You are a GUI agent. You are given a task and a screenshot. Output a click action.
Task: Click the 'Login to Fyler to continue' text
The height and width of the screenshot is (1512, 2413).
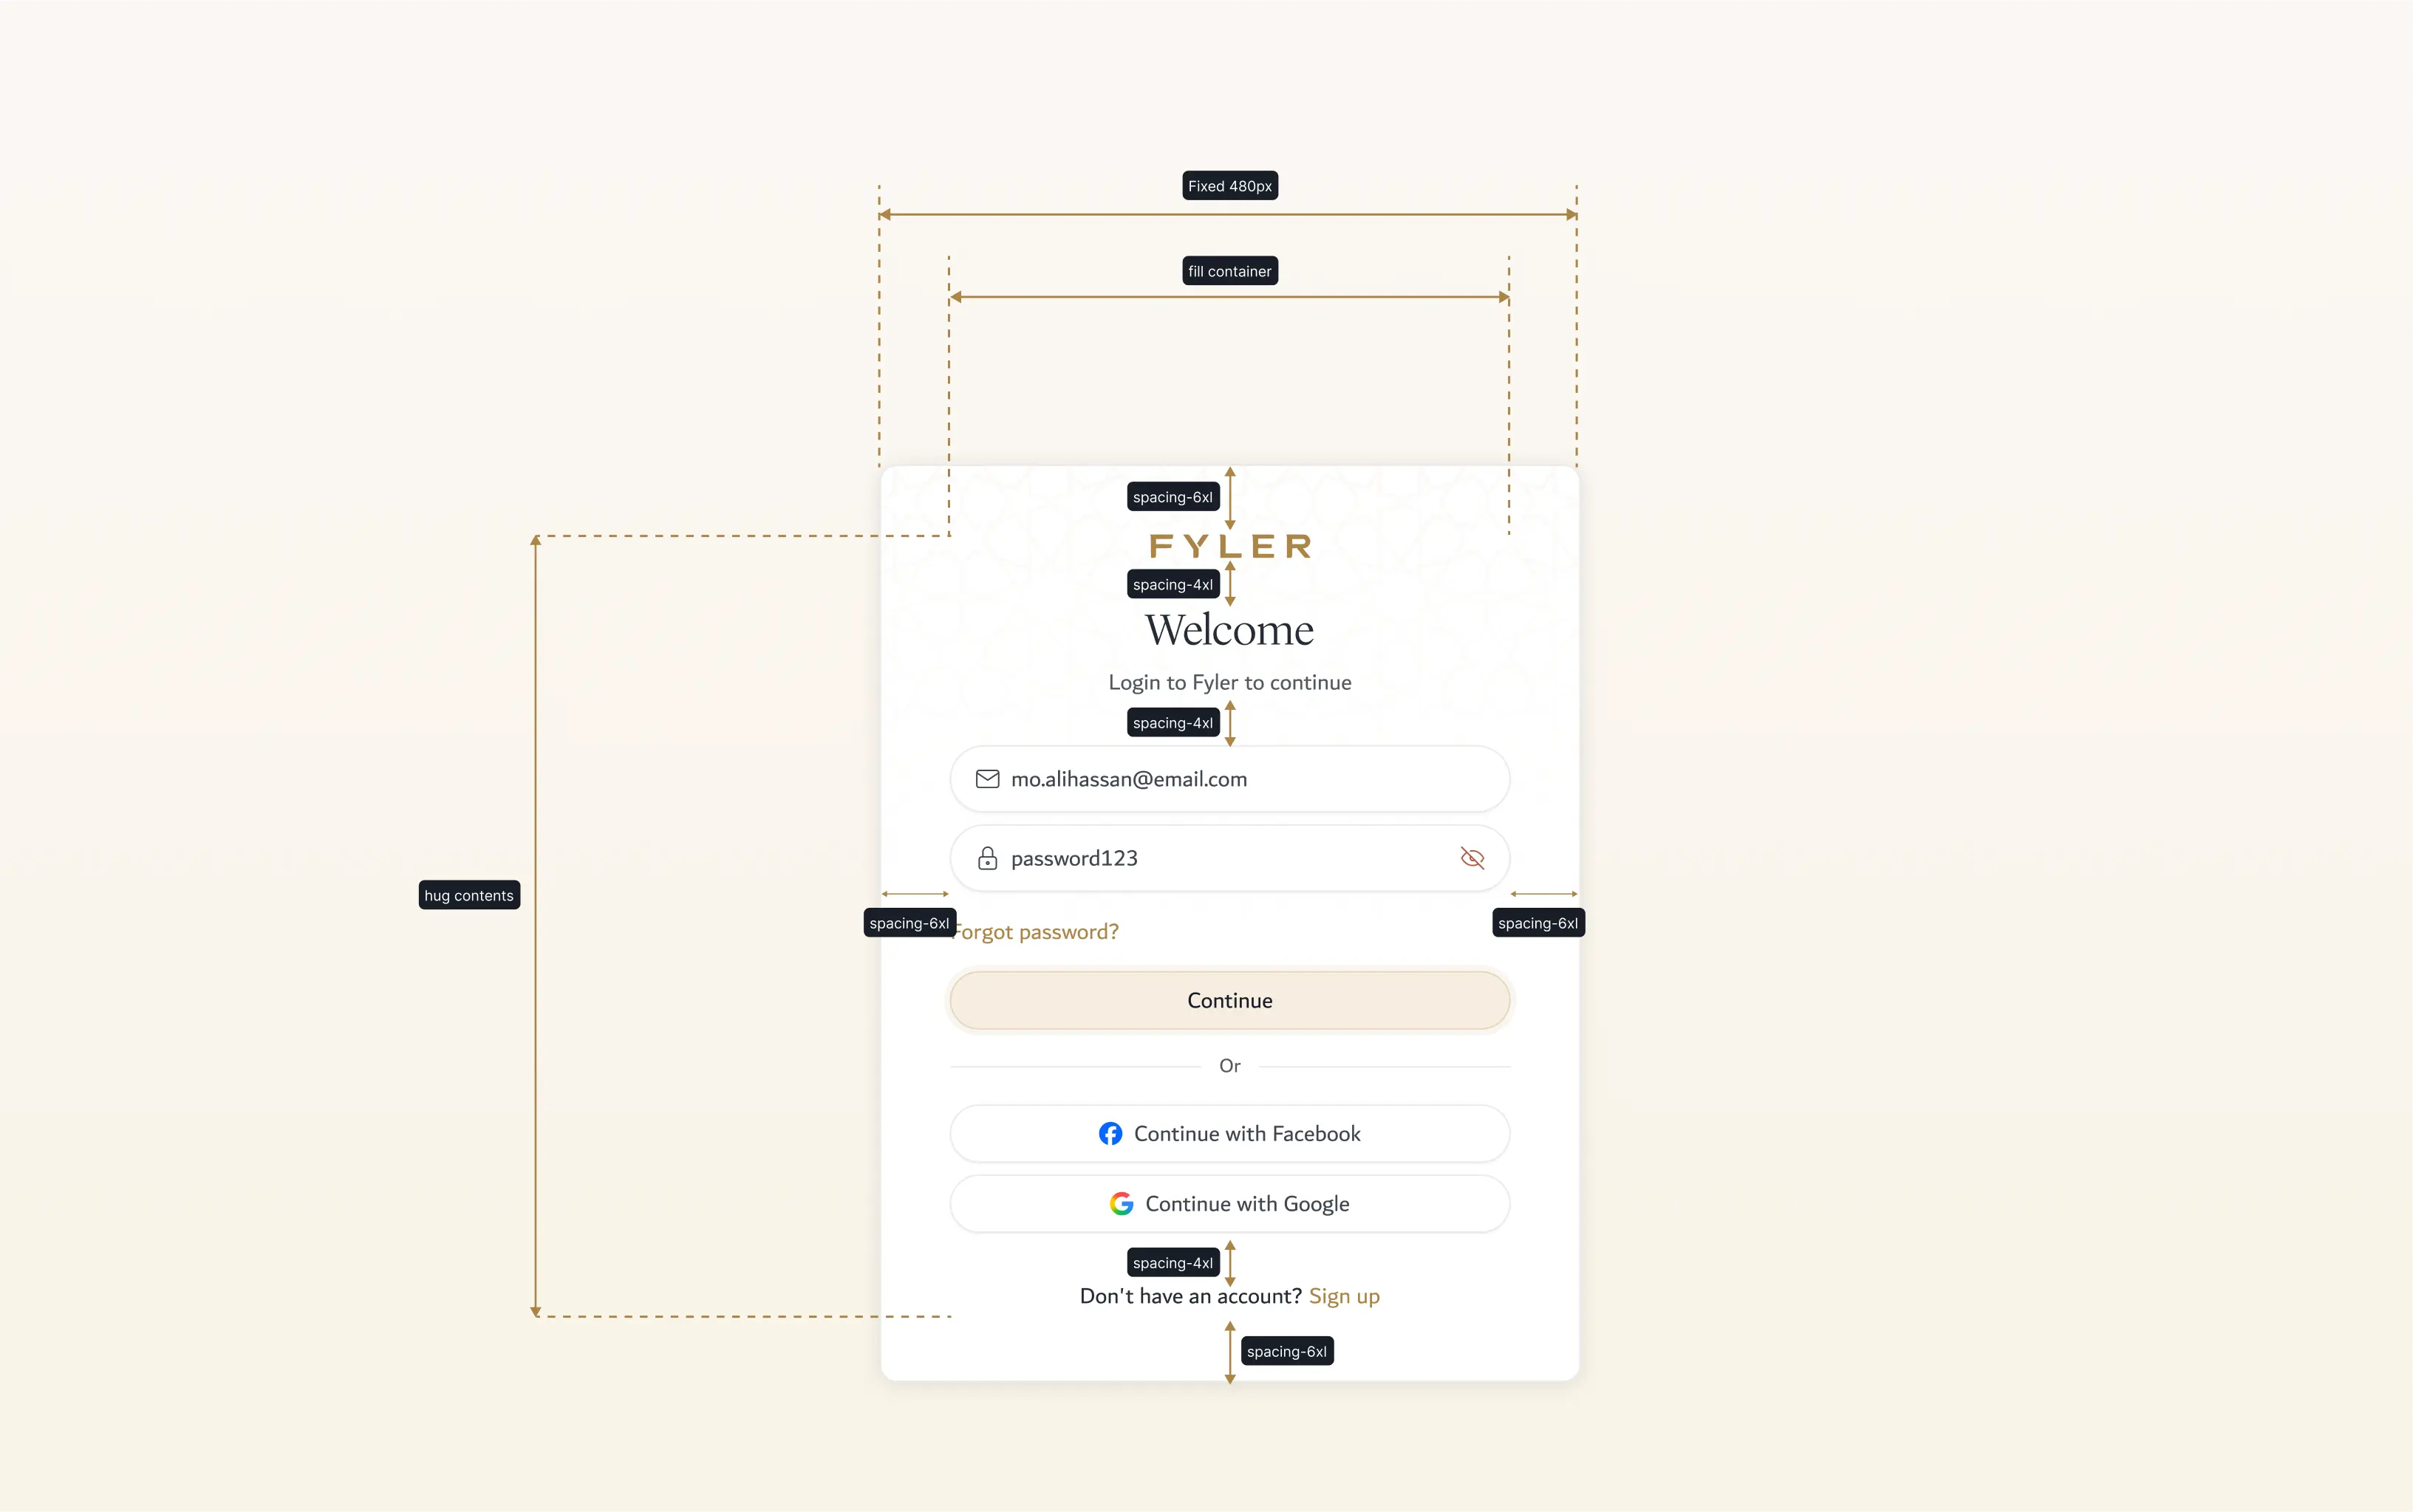pos(1229,682)
